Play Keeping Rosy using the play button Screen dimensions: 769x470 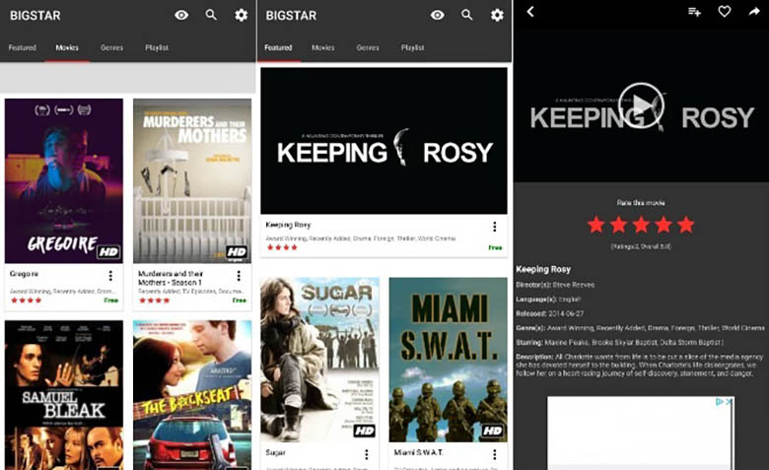[x=642, y=104]
